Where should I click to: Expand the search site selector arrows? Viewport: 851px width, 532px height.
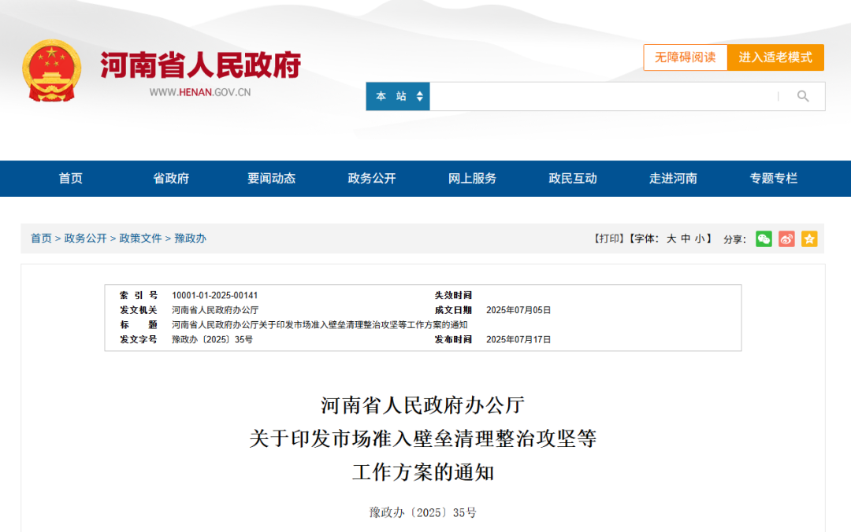click(420, 95)
